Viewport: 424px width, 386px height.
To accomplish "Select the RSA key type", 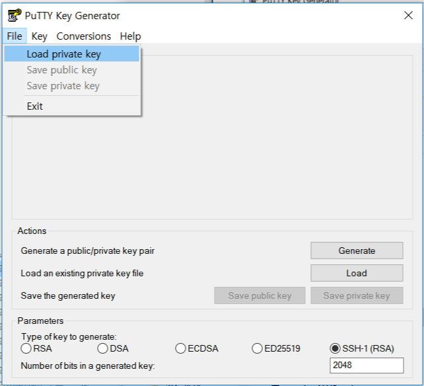I will [x=36, y=348].
